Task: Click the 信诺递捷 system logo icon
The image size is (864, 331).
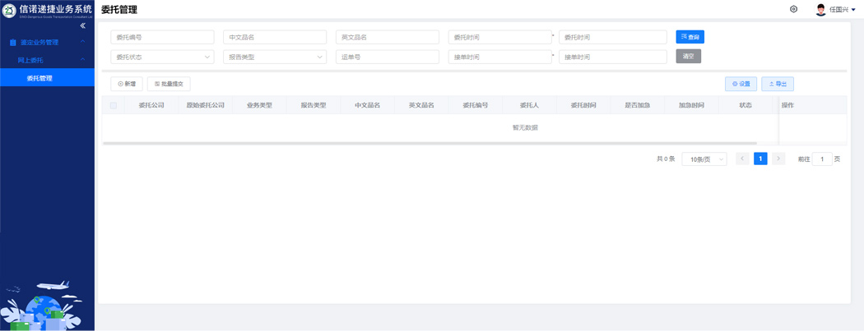Action: tap(9, 10)
